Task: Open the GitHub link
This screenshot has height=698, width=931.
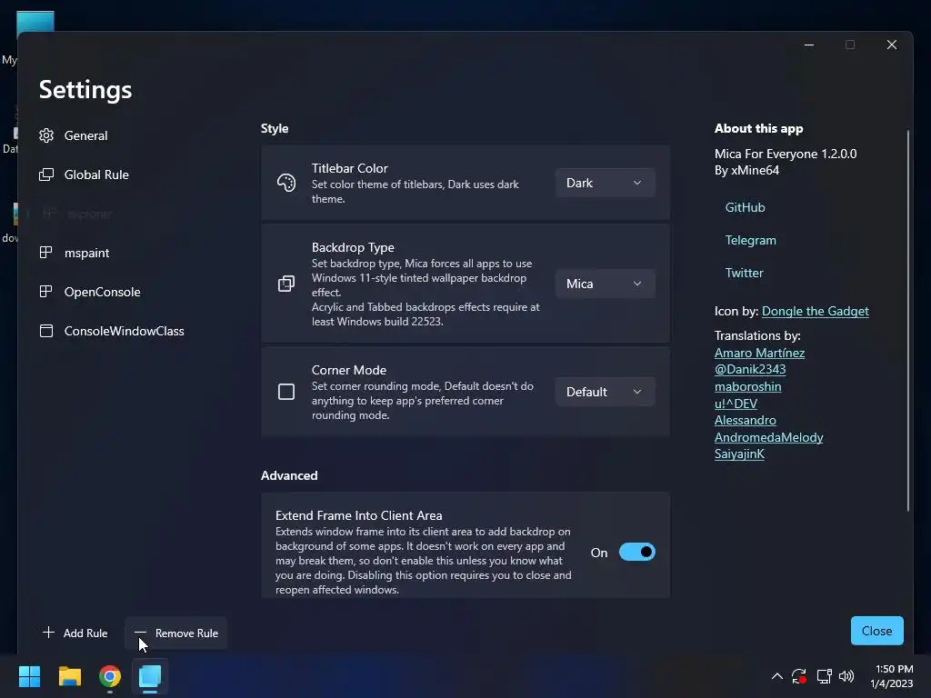Action: [745, 207]
